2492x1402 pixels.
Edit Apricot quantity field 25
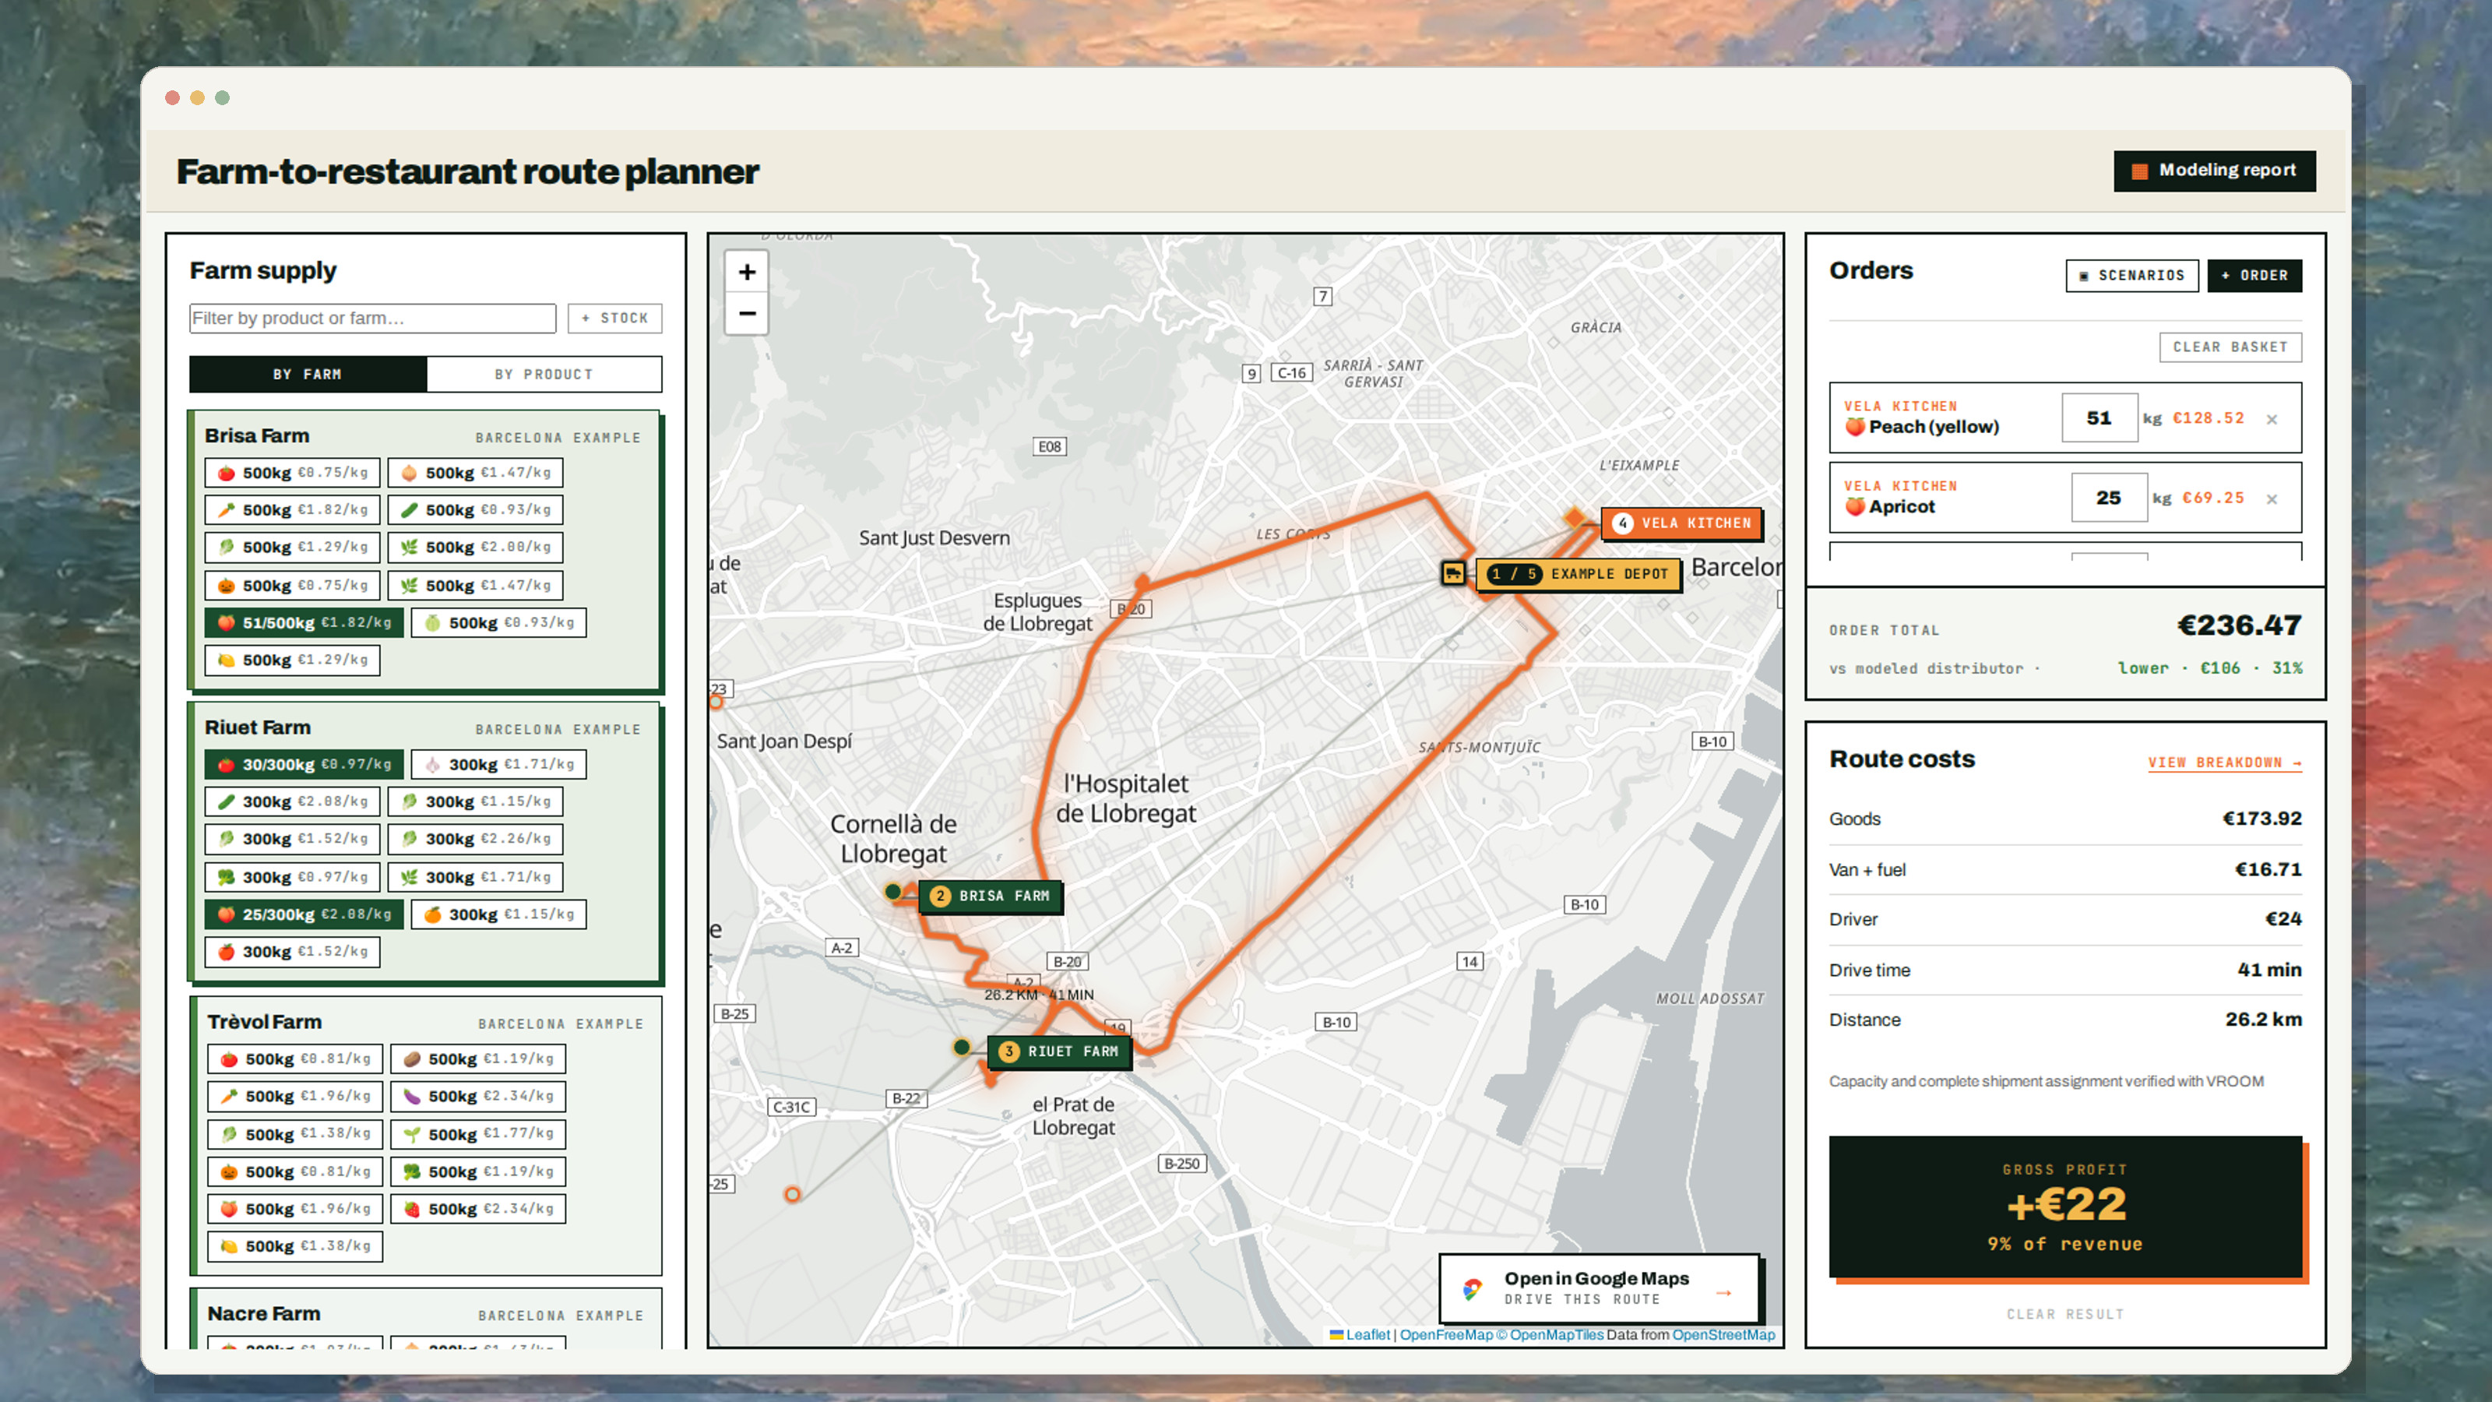coord(2109,498)
